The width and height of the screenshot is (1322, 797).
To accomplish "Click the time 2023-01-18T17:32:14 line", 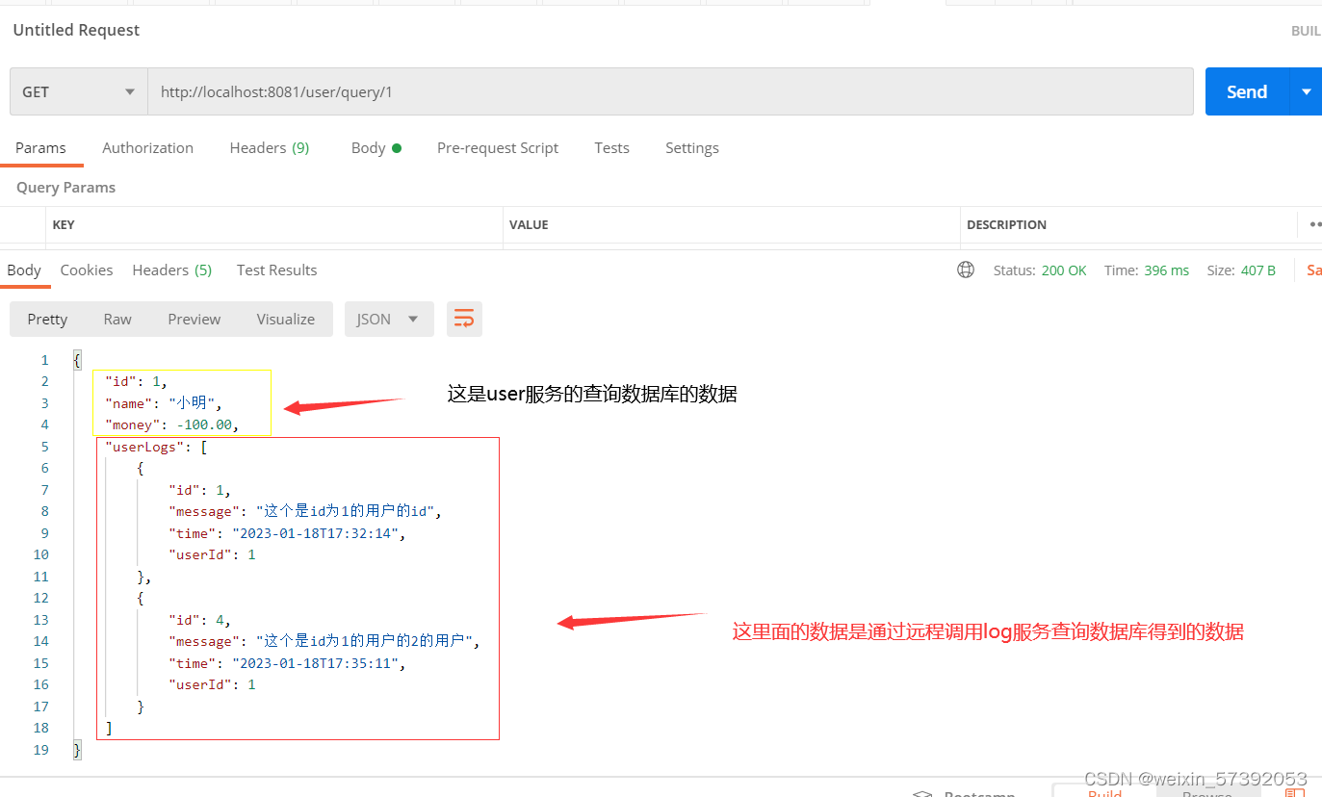I will (x=287, y=533).
